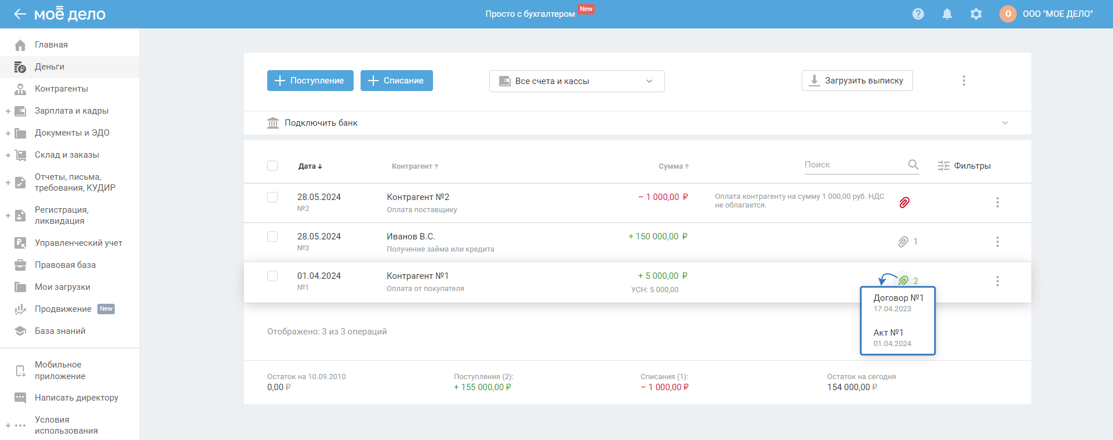Click the Моё дело logo
The height and width of the screenshot is (440, 1113).
(x=70, y=13)
